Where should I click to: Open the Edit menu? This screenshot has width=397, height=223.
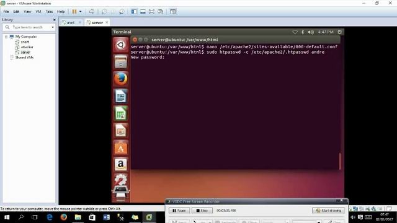tap(16, 12)
